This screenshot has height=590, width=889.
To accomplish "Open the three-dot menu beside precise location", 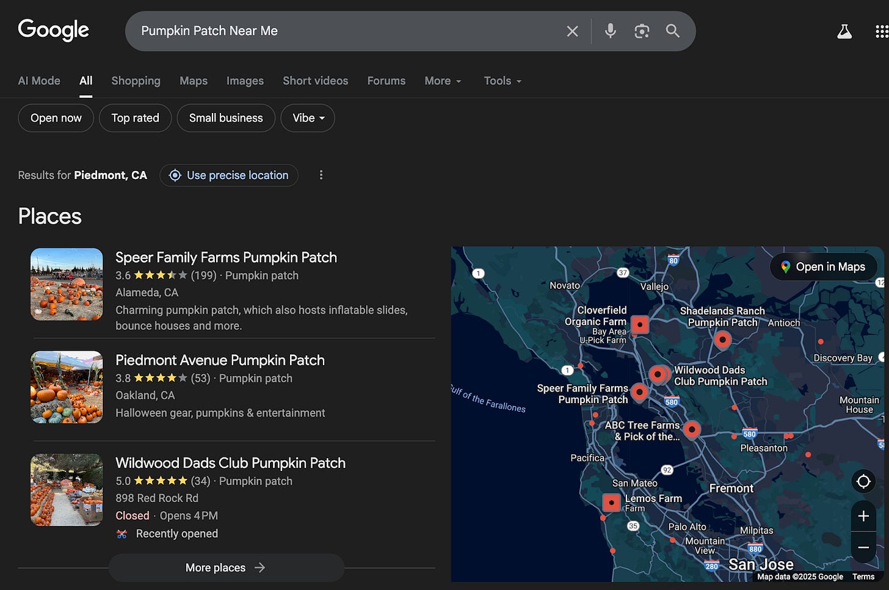I will pos(321,175).
